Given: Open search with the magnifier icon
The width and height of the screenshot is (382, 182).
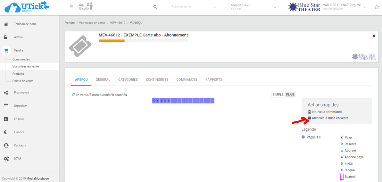Looking at the screenshot, I should pyautogui.click(x=155, y=7).
